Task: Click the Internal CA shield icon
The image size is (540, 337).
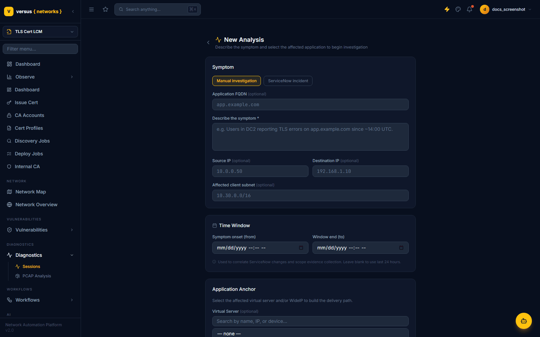Action: 9,166
